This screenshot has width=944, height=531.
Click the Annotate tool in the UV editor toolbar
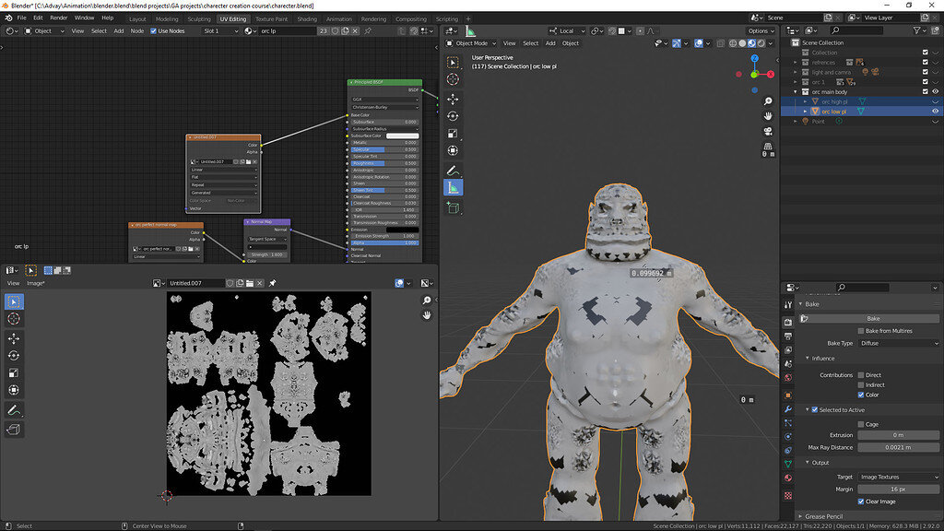pos(14,409)
